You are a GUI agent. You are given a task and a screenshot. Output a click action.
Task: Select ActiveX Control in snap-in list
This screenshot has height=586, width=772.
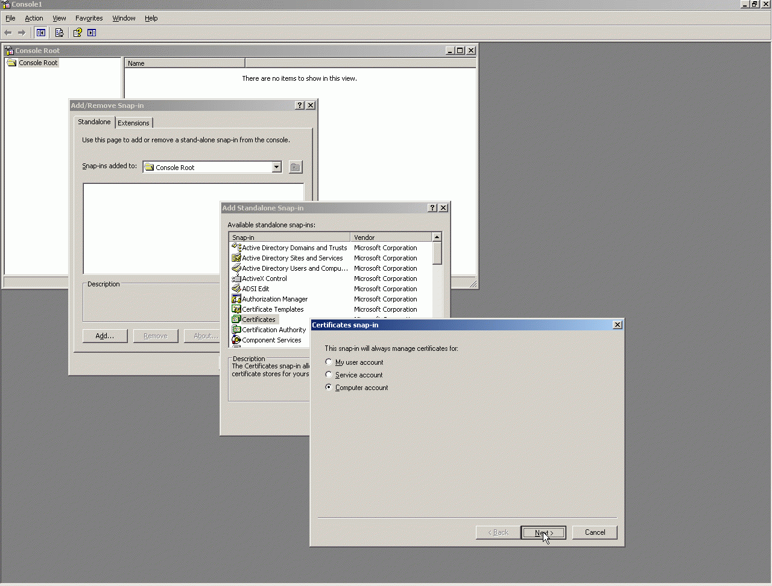pos(264,279)
